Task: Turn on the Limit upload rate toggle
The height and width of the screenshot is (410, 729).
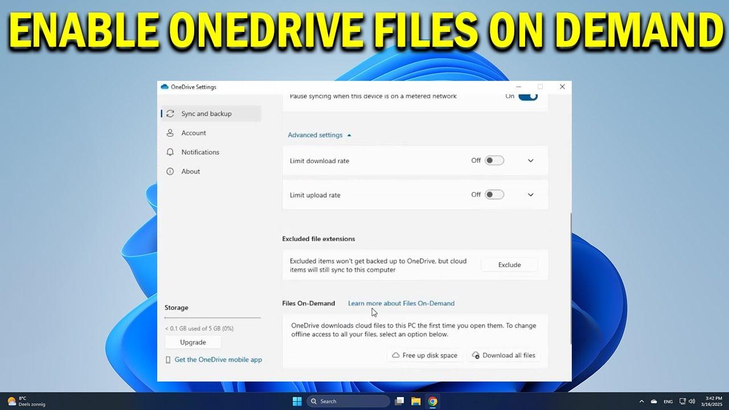Action: (x=494, y=195)
